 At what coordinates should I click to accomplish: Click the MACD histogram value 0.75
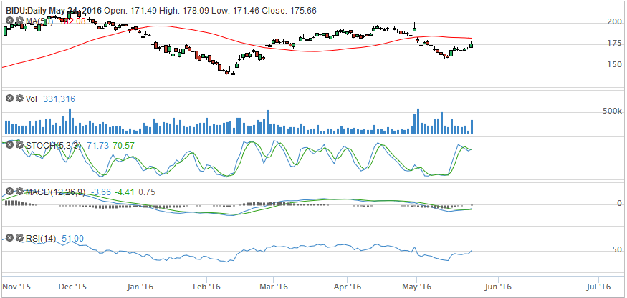(x=147, y=192)
